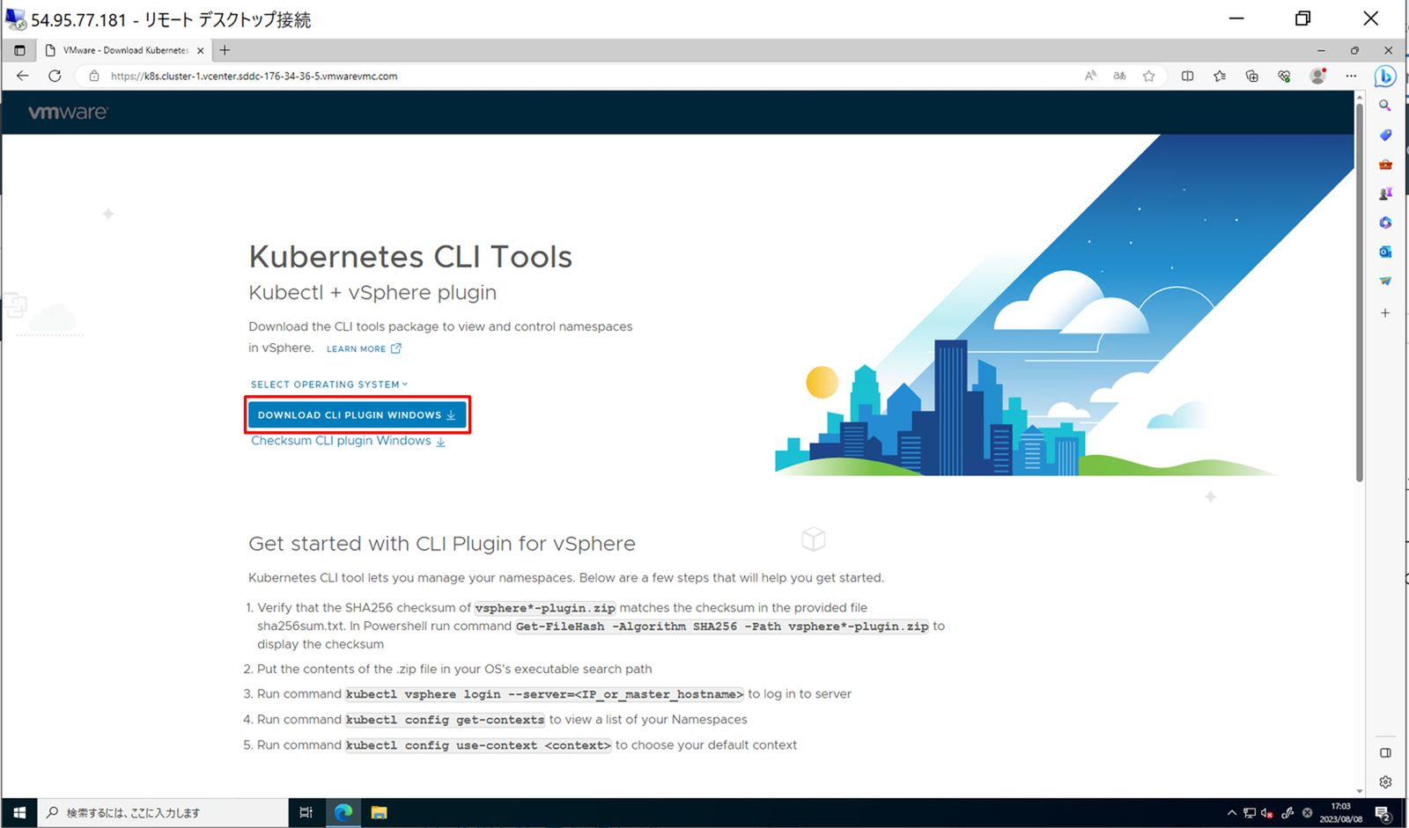Open a new browser tab
This screenshot has width=1409, height=828.
225,50
